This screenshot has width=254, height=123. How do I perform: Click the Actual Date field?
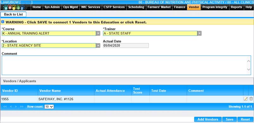[126, 46]
